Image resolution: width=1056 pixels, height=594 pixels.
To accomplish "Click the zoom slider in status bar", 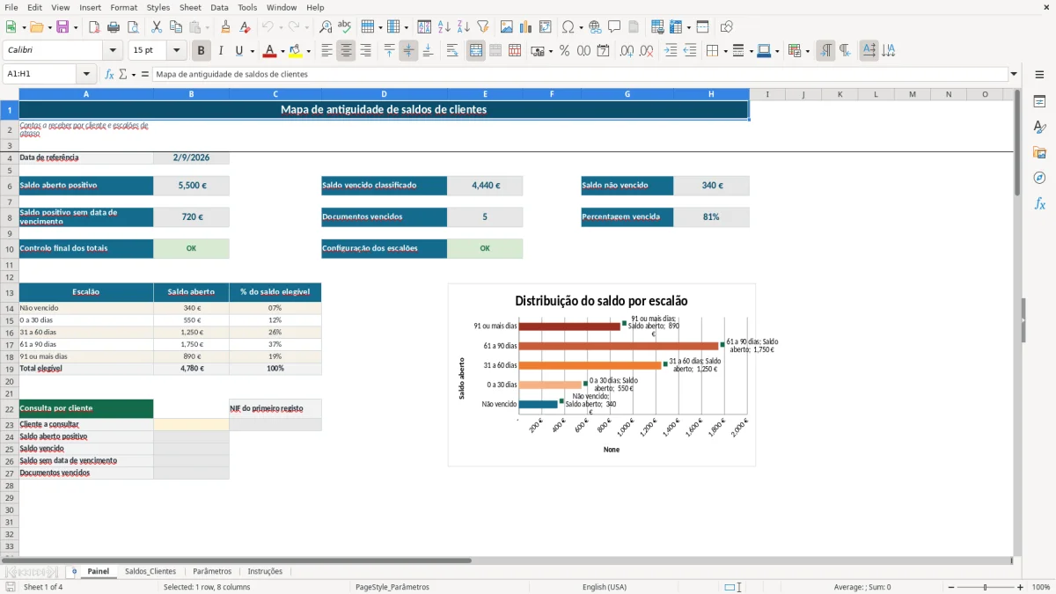I will tap(985, 587).
